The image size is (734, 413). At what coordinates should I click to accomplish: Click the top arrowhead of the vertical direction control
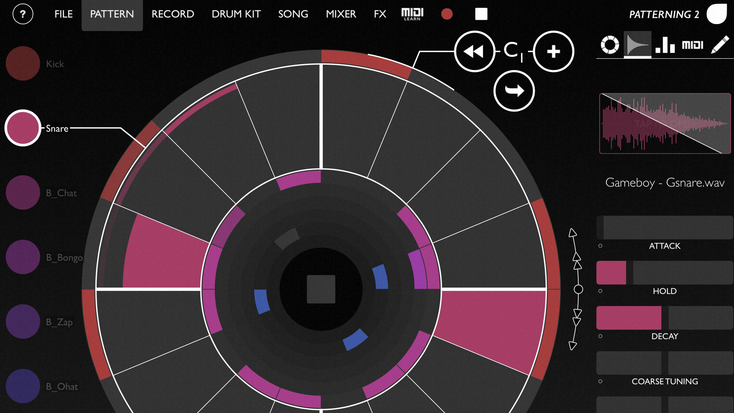(573, 233)
